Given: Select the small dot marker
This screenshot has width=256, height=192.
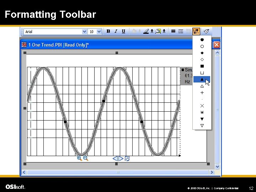Looking at the screenshot, I should pyautogui.click(x=202, y=99).
